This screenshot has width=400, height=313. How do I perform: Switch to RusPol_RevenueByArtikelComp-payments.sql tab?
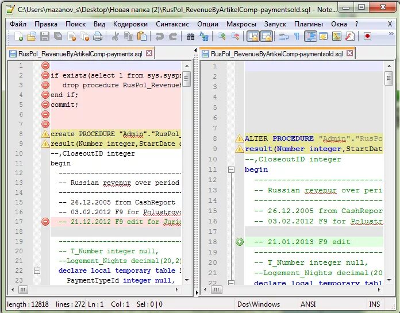80,54
